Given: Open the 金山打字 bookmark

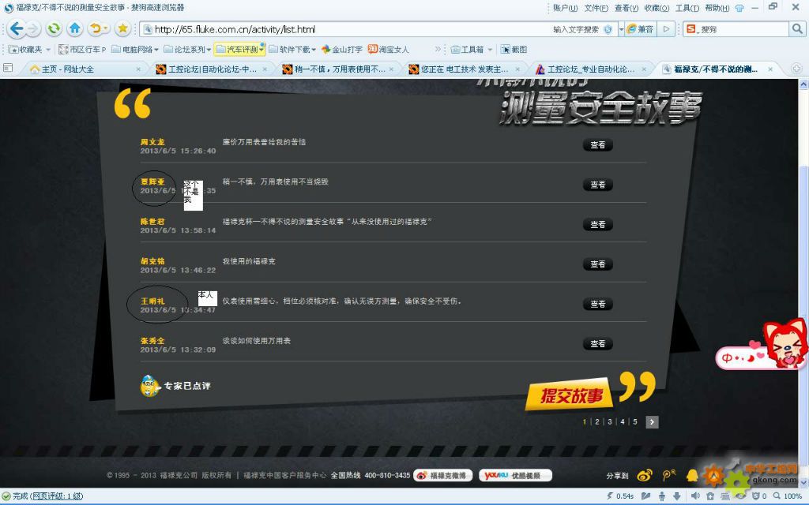Looking at the screenshot, I should point(341,50).
